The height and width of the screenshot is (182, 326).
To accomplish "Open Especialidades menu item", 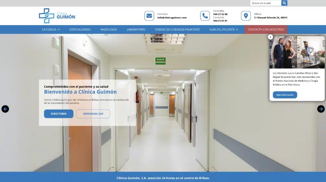I will (80, 30).
